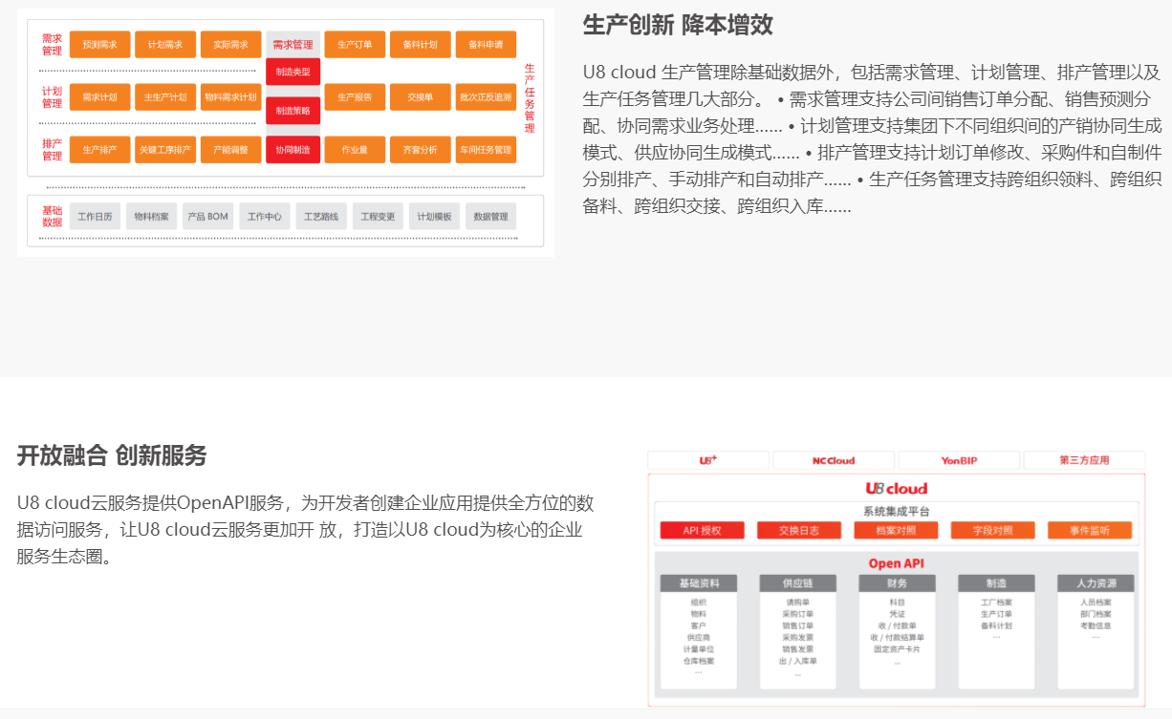
Task: Click 考勤信息 in the 人力资源 column
Action: coord(1096,625)
